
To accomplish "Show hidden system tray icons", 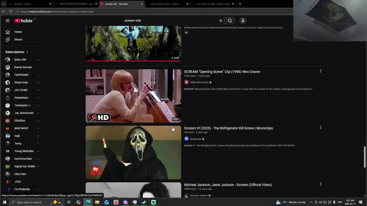I will (x=311, y=202).
